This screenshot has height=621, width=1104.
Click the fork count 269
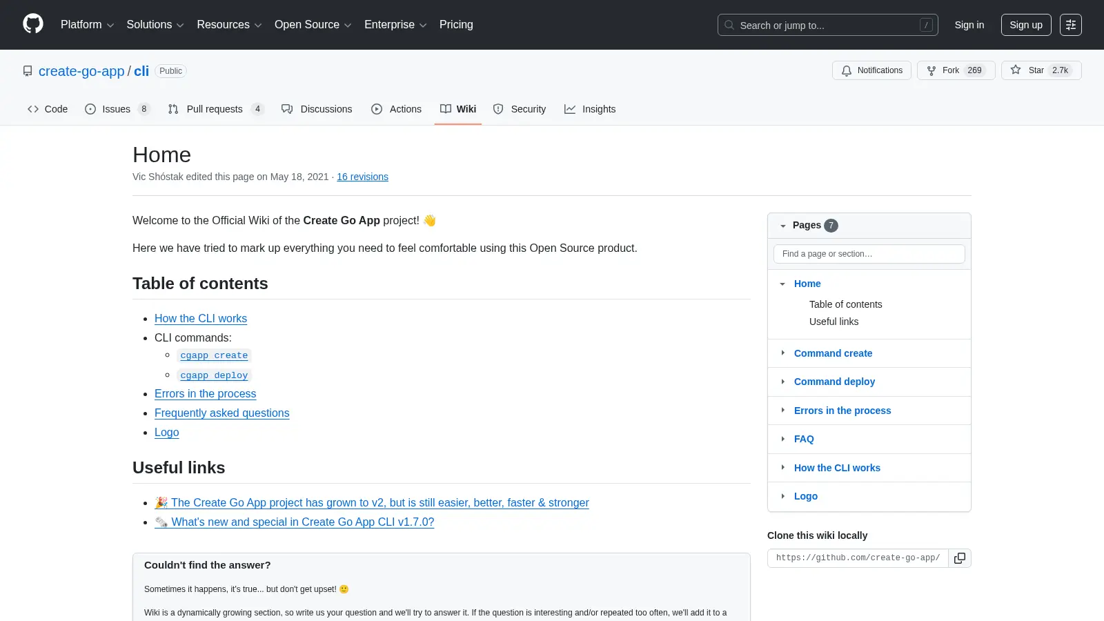(x=974, y=70)
